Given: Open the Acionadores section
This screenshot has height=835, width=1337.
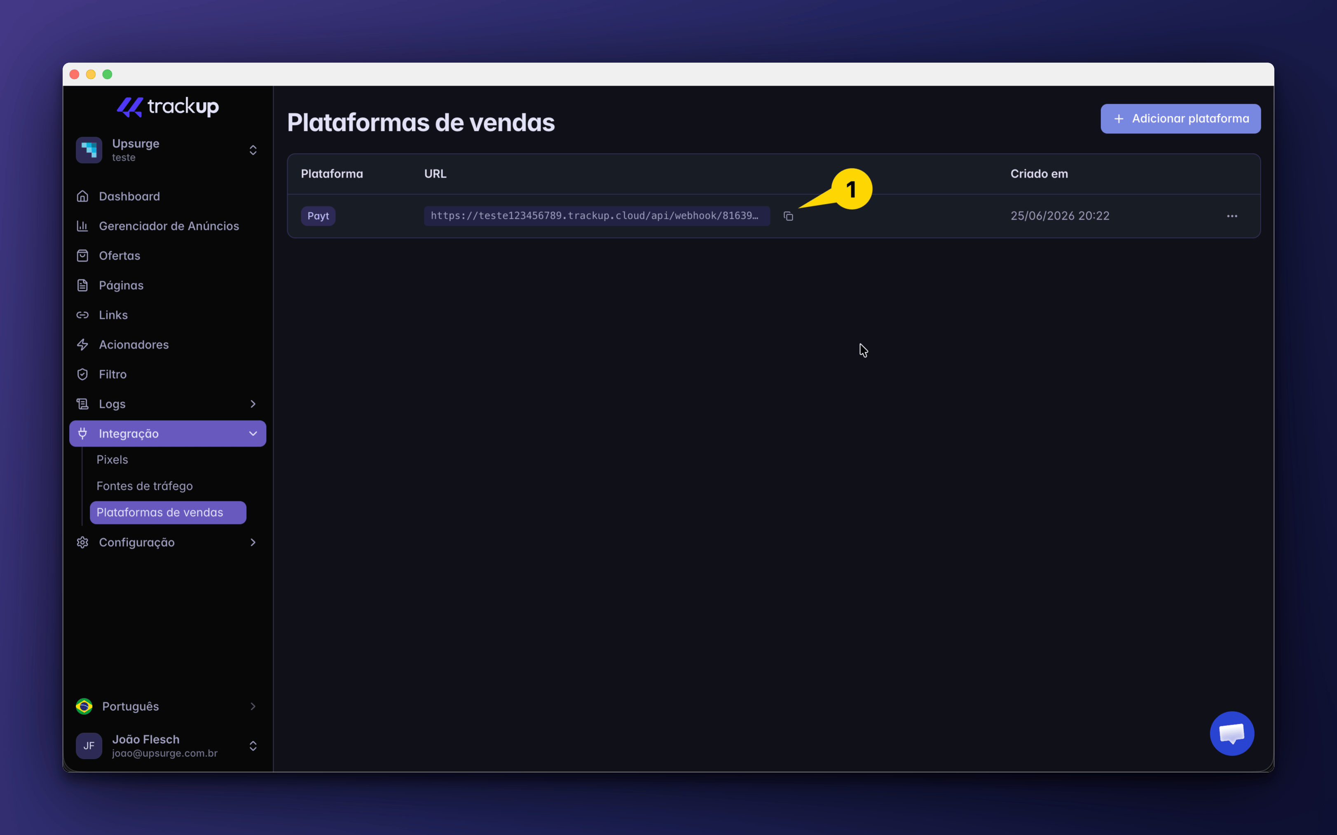Looking at the screenshot, I should click(x=167, y=345).
